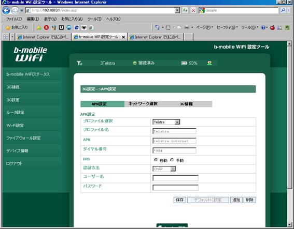This screenshot has height=229, width=294.
Task: Click the パスワード input field
Action: 175,188
